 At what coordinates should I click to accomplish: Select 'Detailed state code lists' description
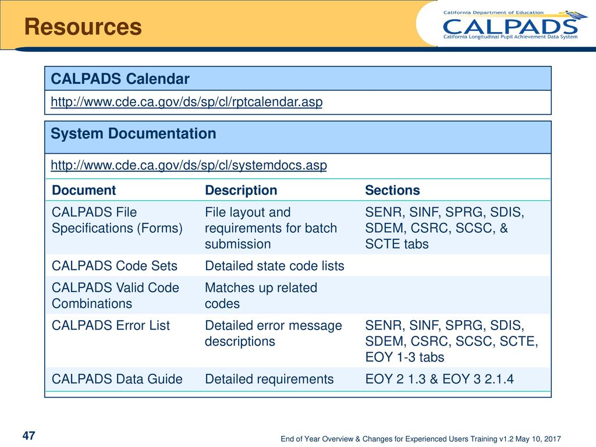(275, 265)
